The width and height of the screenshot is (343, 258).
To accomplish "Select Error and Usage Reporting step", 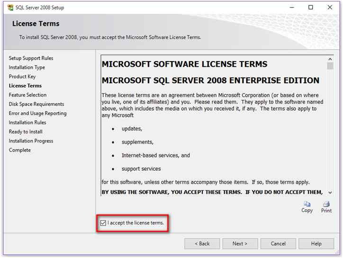I will [37, 113].
